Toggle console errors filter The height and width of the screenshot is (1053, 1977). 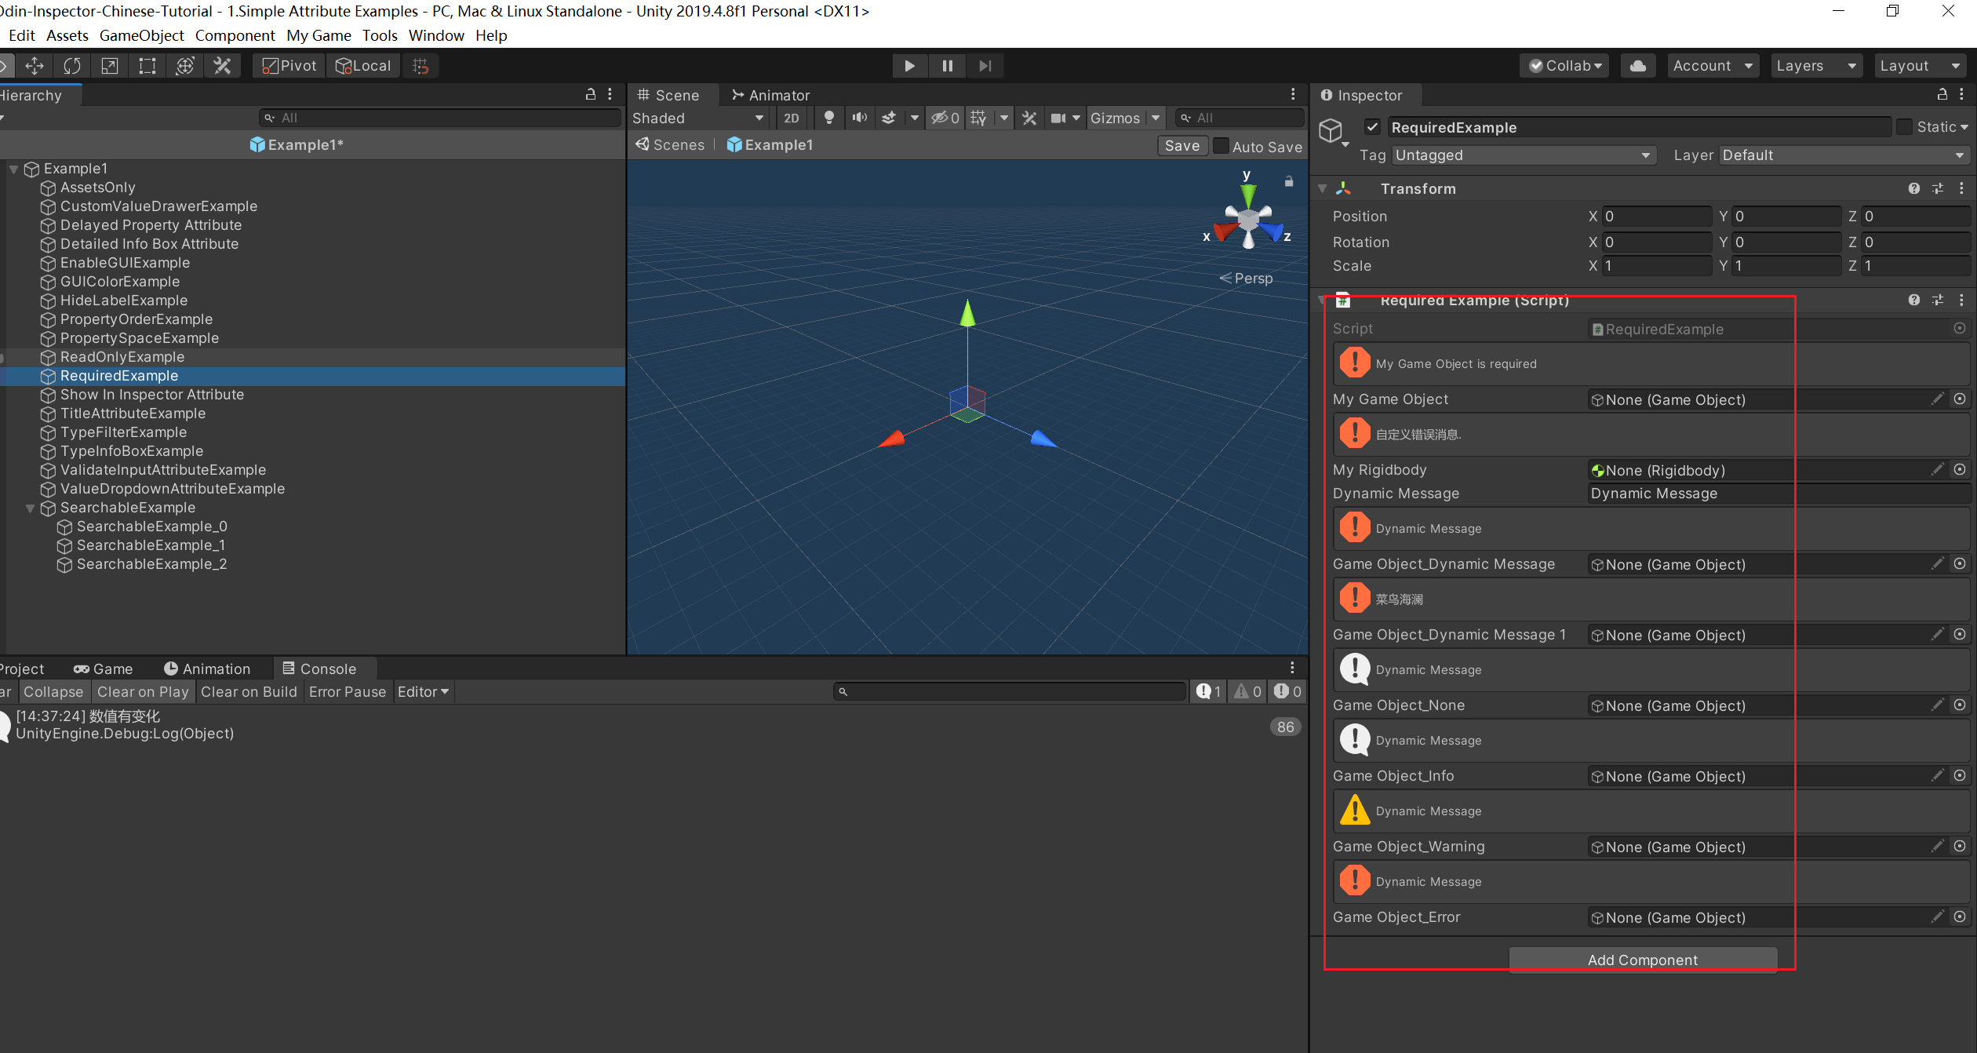[1287, 691]
